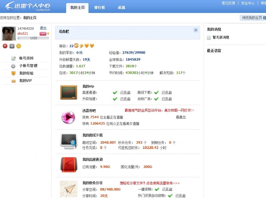The image size is (266, 198).
Task: Click the user ID 147404329
Action: [26, 28]
